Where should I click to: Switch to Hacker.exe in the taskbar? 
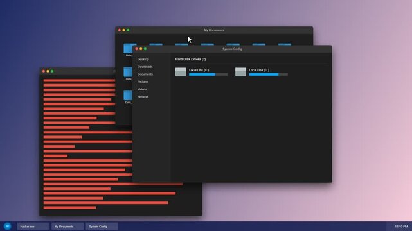(x=33, y=227)
